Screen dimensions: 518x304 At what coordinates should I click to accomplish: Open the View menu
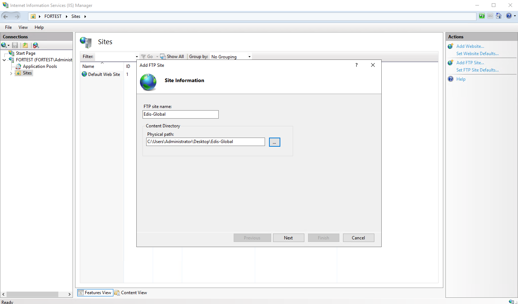point(23,27)
